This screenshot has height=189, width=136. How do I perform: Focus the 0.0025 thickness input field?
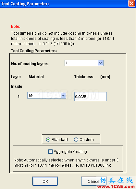tap(91, 97)
